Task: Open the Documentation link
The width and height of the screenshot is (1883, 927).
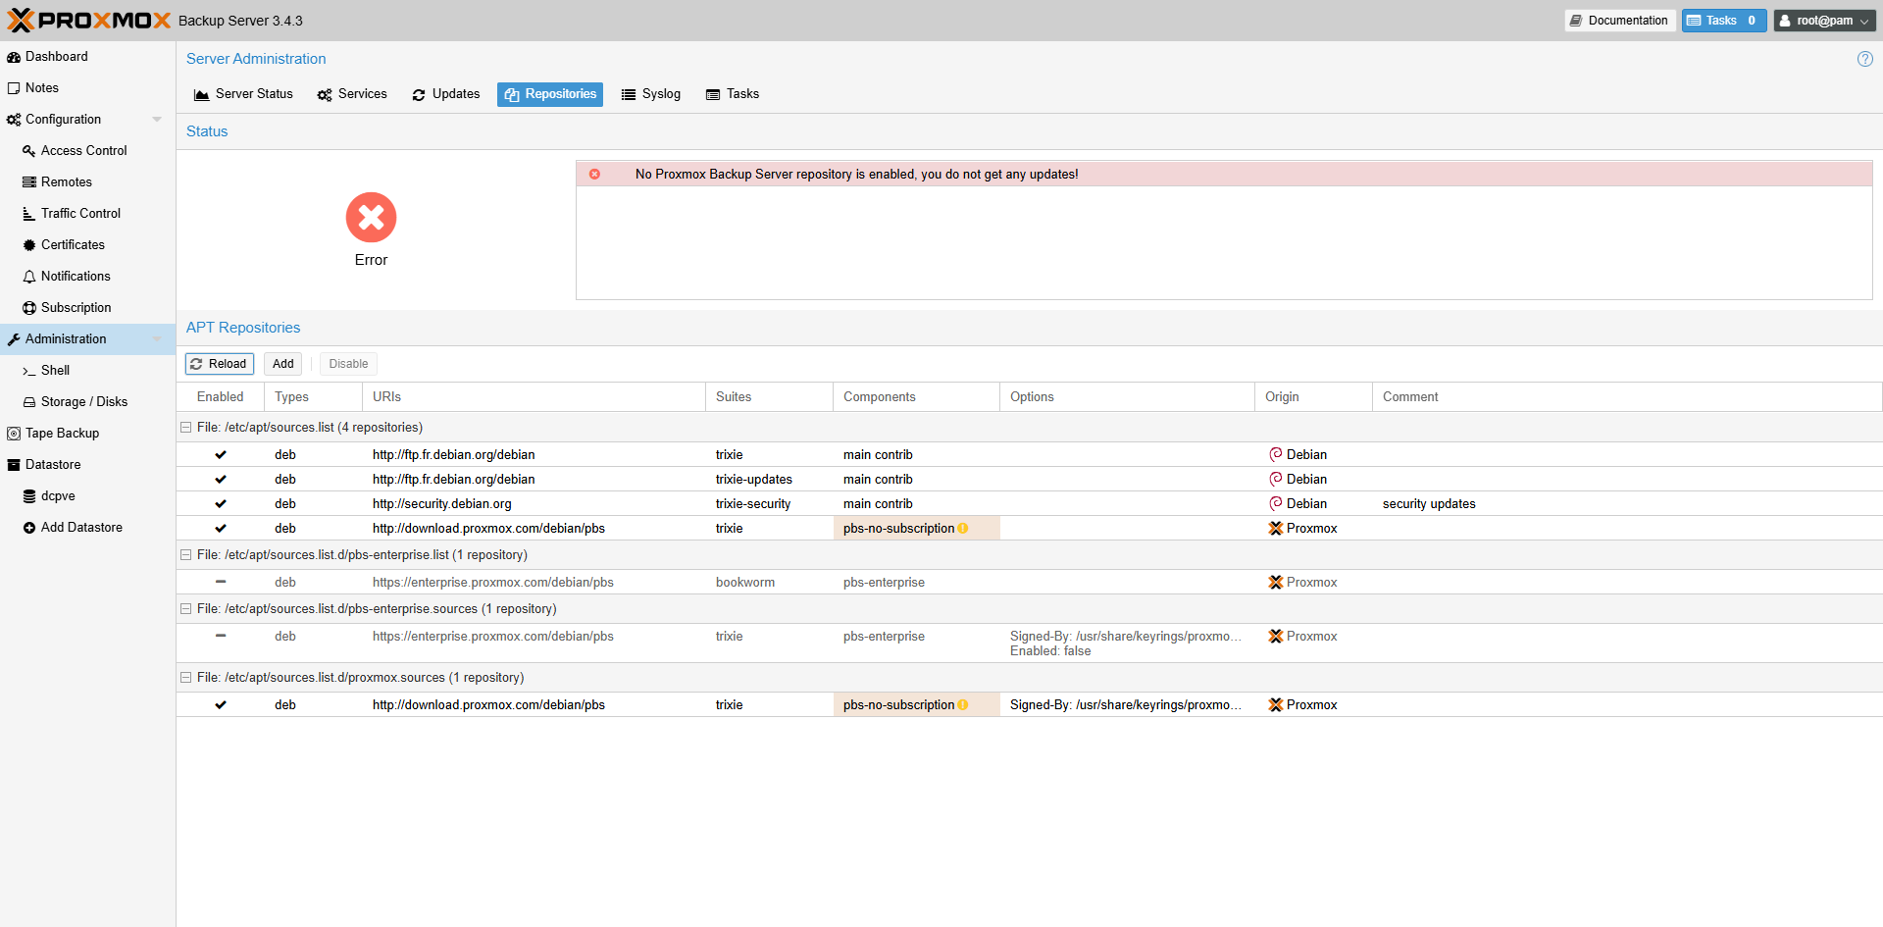Action: coord(1619,21)
